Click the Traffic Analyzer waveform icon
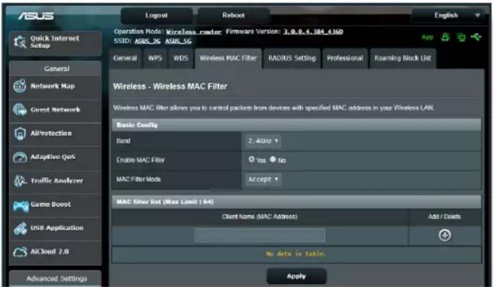Image resolution: width=493 pixels, height=287 pixels. coord(20,181)
